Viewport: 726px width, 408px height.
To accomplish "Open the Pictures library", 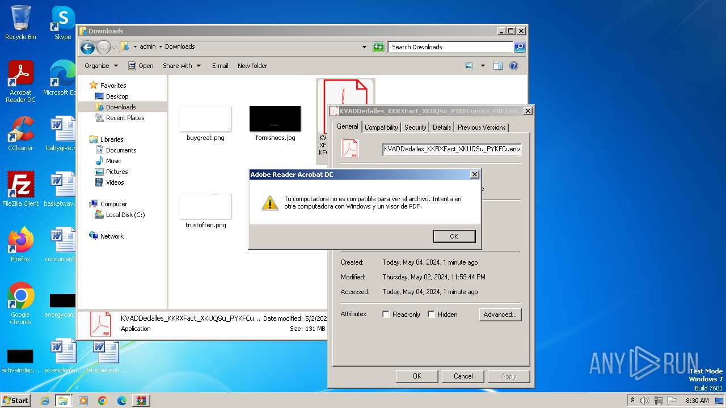I will (117, 172).
